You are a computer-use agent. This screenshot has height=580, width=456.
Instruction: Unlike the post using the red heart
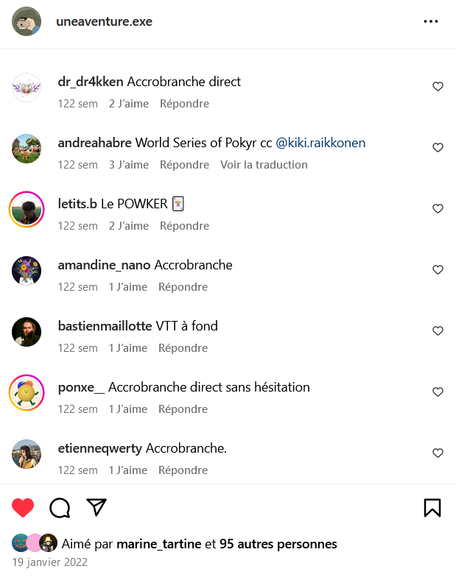tap(23, 508)
